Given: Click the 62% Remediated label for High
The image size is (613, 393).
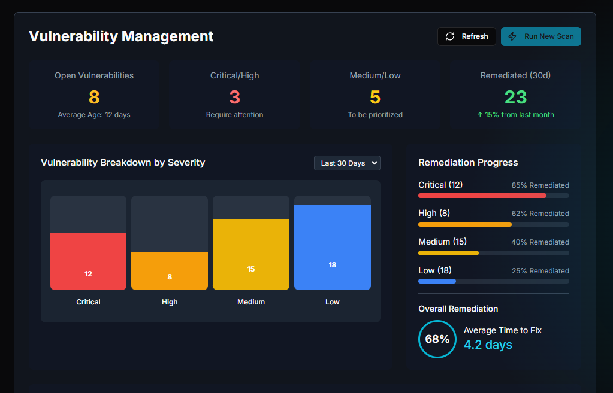Looking at the screenshot, I should [540, 214].
